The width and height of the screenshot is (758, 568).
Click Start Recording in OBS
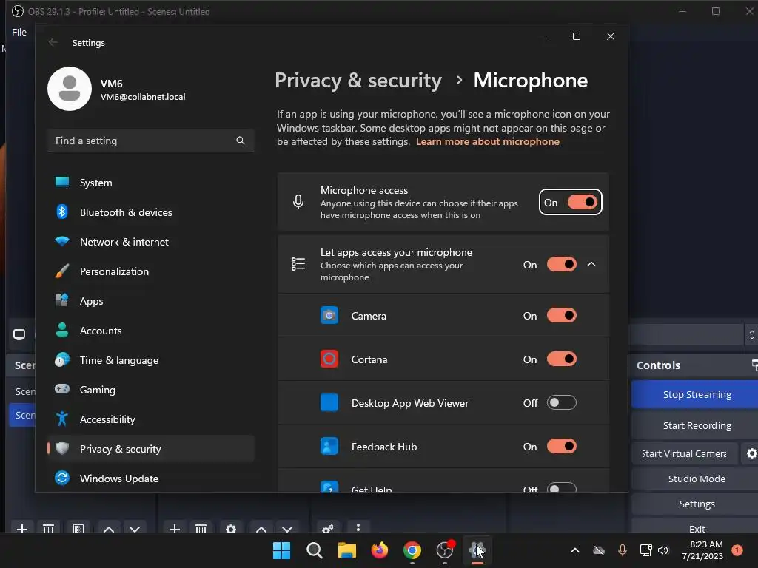(696, 425)
